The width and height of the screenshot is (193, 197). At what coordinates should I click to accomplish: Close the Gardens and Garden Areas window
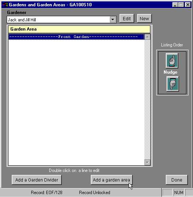point(188,5)
